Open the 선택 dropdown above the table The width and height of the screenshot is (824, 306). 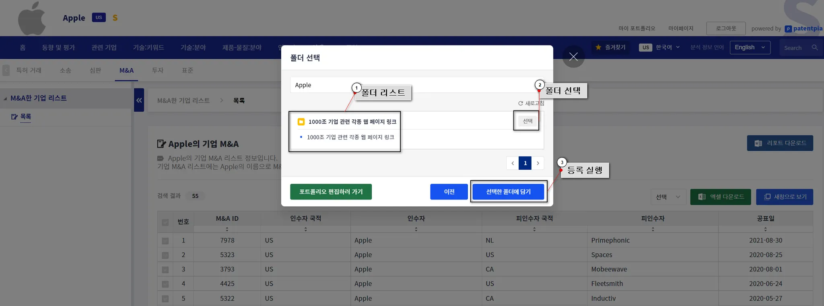[668, 197]
